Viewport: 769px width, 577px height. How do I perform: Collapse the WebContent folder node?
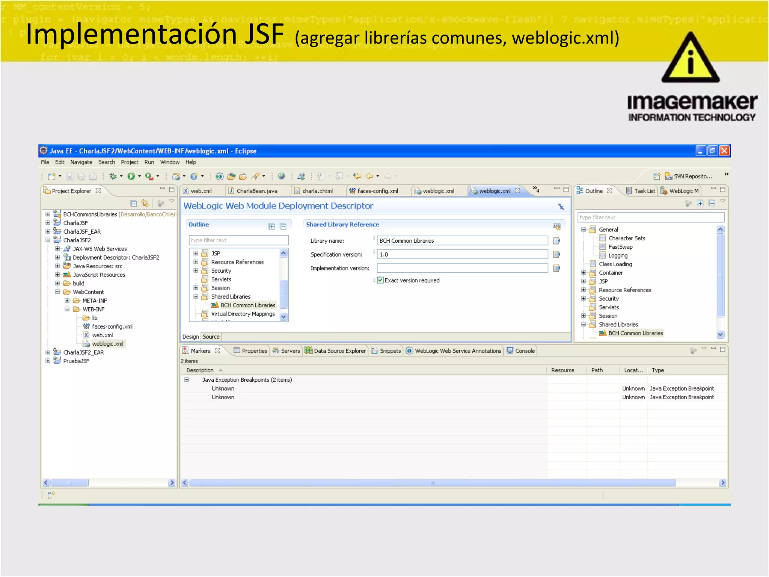57,292
